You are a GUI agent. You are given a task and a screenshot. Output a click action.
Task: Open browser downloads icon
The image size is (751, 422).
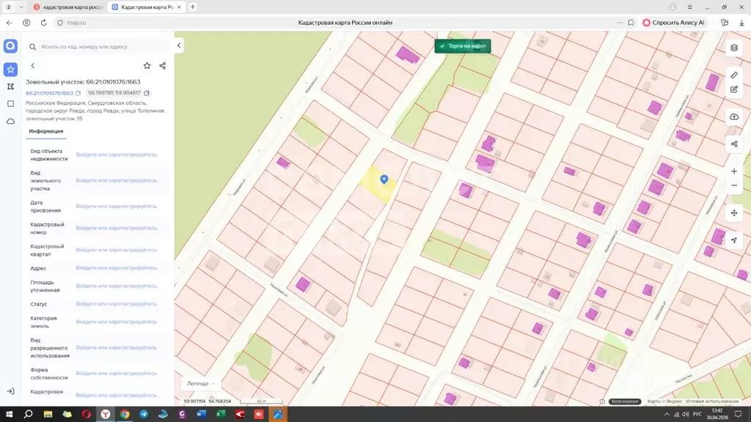pyautogui.click(x=742, y=23)
